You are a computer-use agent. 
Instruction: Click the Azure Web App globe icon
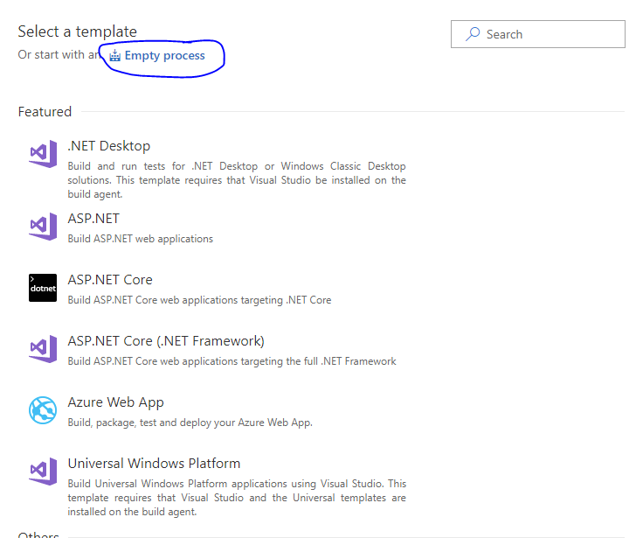pyautogui.click(x=43, y=410)
